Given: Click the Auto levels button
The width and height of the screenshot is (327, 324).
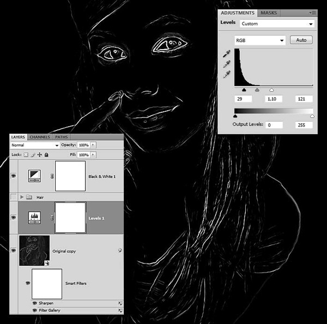Looking at the screenshot, I should 301,40.
